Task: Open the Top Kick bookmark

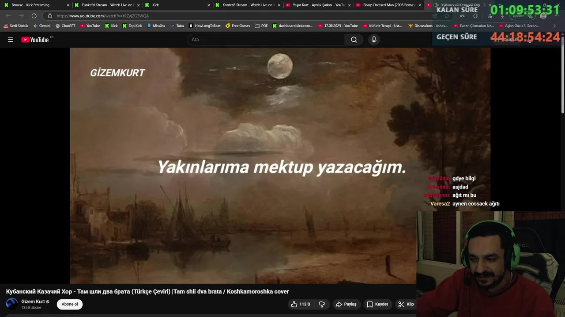Action: [x=132, y=26]
